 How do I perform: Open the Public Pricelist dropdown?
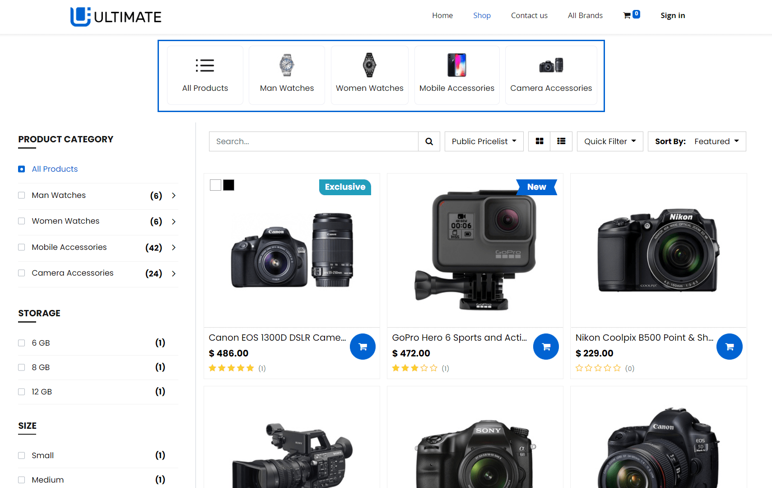pos(484,141)
